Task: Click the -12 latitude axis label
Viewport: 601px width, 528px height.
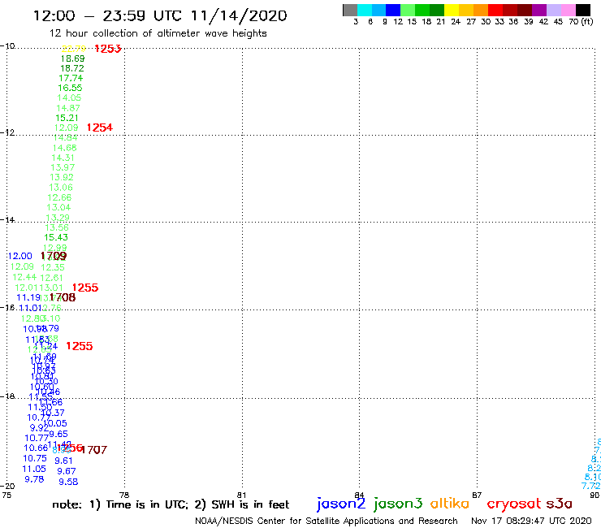Action: pos(7,132)
